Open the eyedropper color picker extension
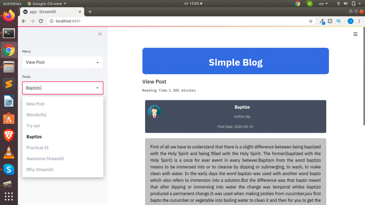The height and width of the screenshot is (205, 365). coord(323,21)
